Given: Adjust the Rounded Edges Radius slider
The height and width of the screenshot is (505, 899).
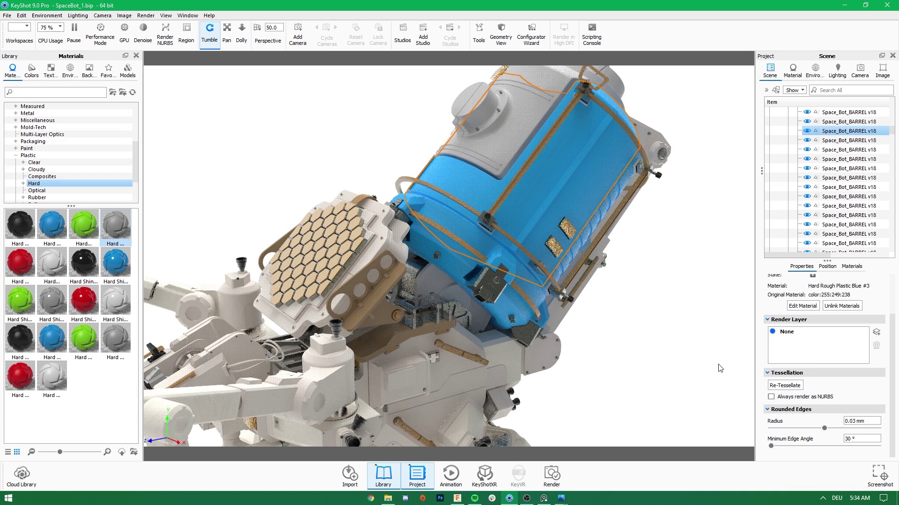Looking at the screenshot, I should click(824, 428).
